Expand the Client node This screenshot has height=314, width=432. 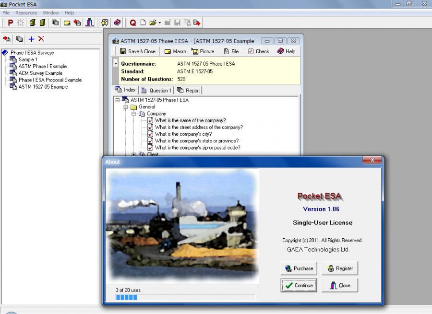pyautogui.click(x=133, y=154)
